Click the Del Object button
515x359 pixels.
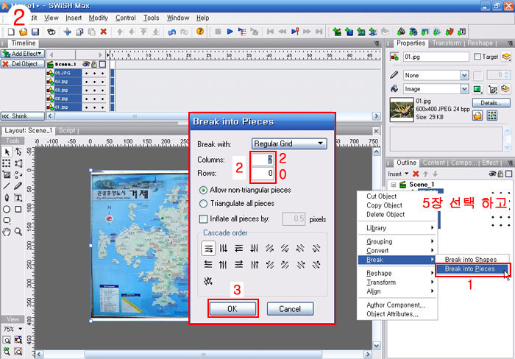pyautogui.click(x=22, y=64)
